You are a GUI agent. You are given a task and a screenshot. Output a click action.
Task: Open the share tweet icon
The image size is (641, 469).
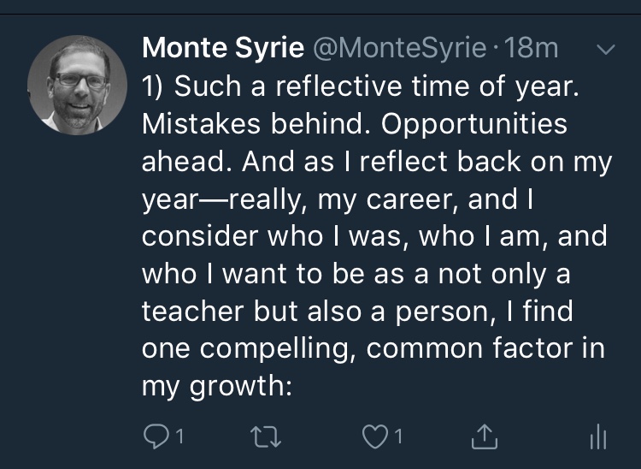(x=485, y=438)
